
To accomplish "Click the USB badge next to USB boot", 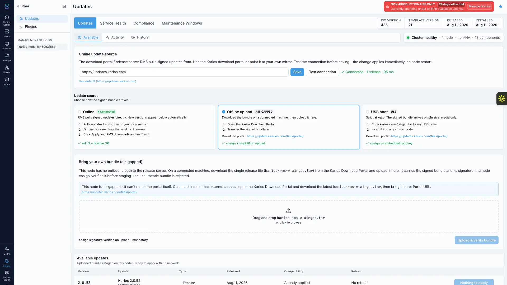I will tap(393, 112).
